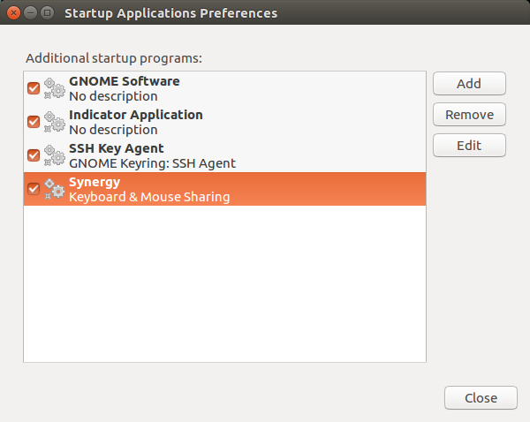
Task: Click the Indicator Application gears icon
Action: 55,122
